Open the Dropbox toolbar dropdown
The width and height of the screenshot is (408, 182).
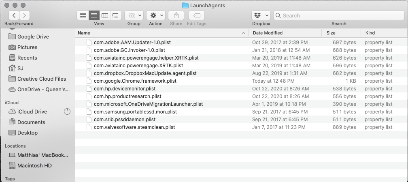coord(261,15)
